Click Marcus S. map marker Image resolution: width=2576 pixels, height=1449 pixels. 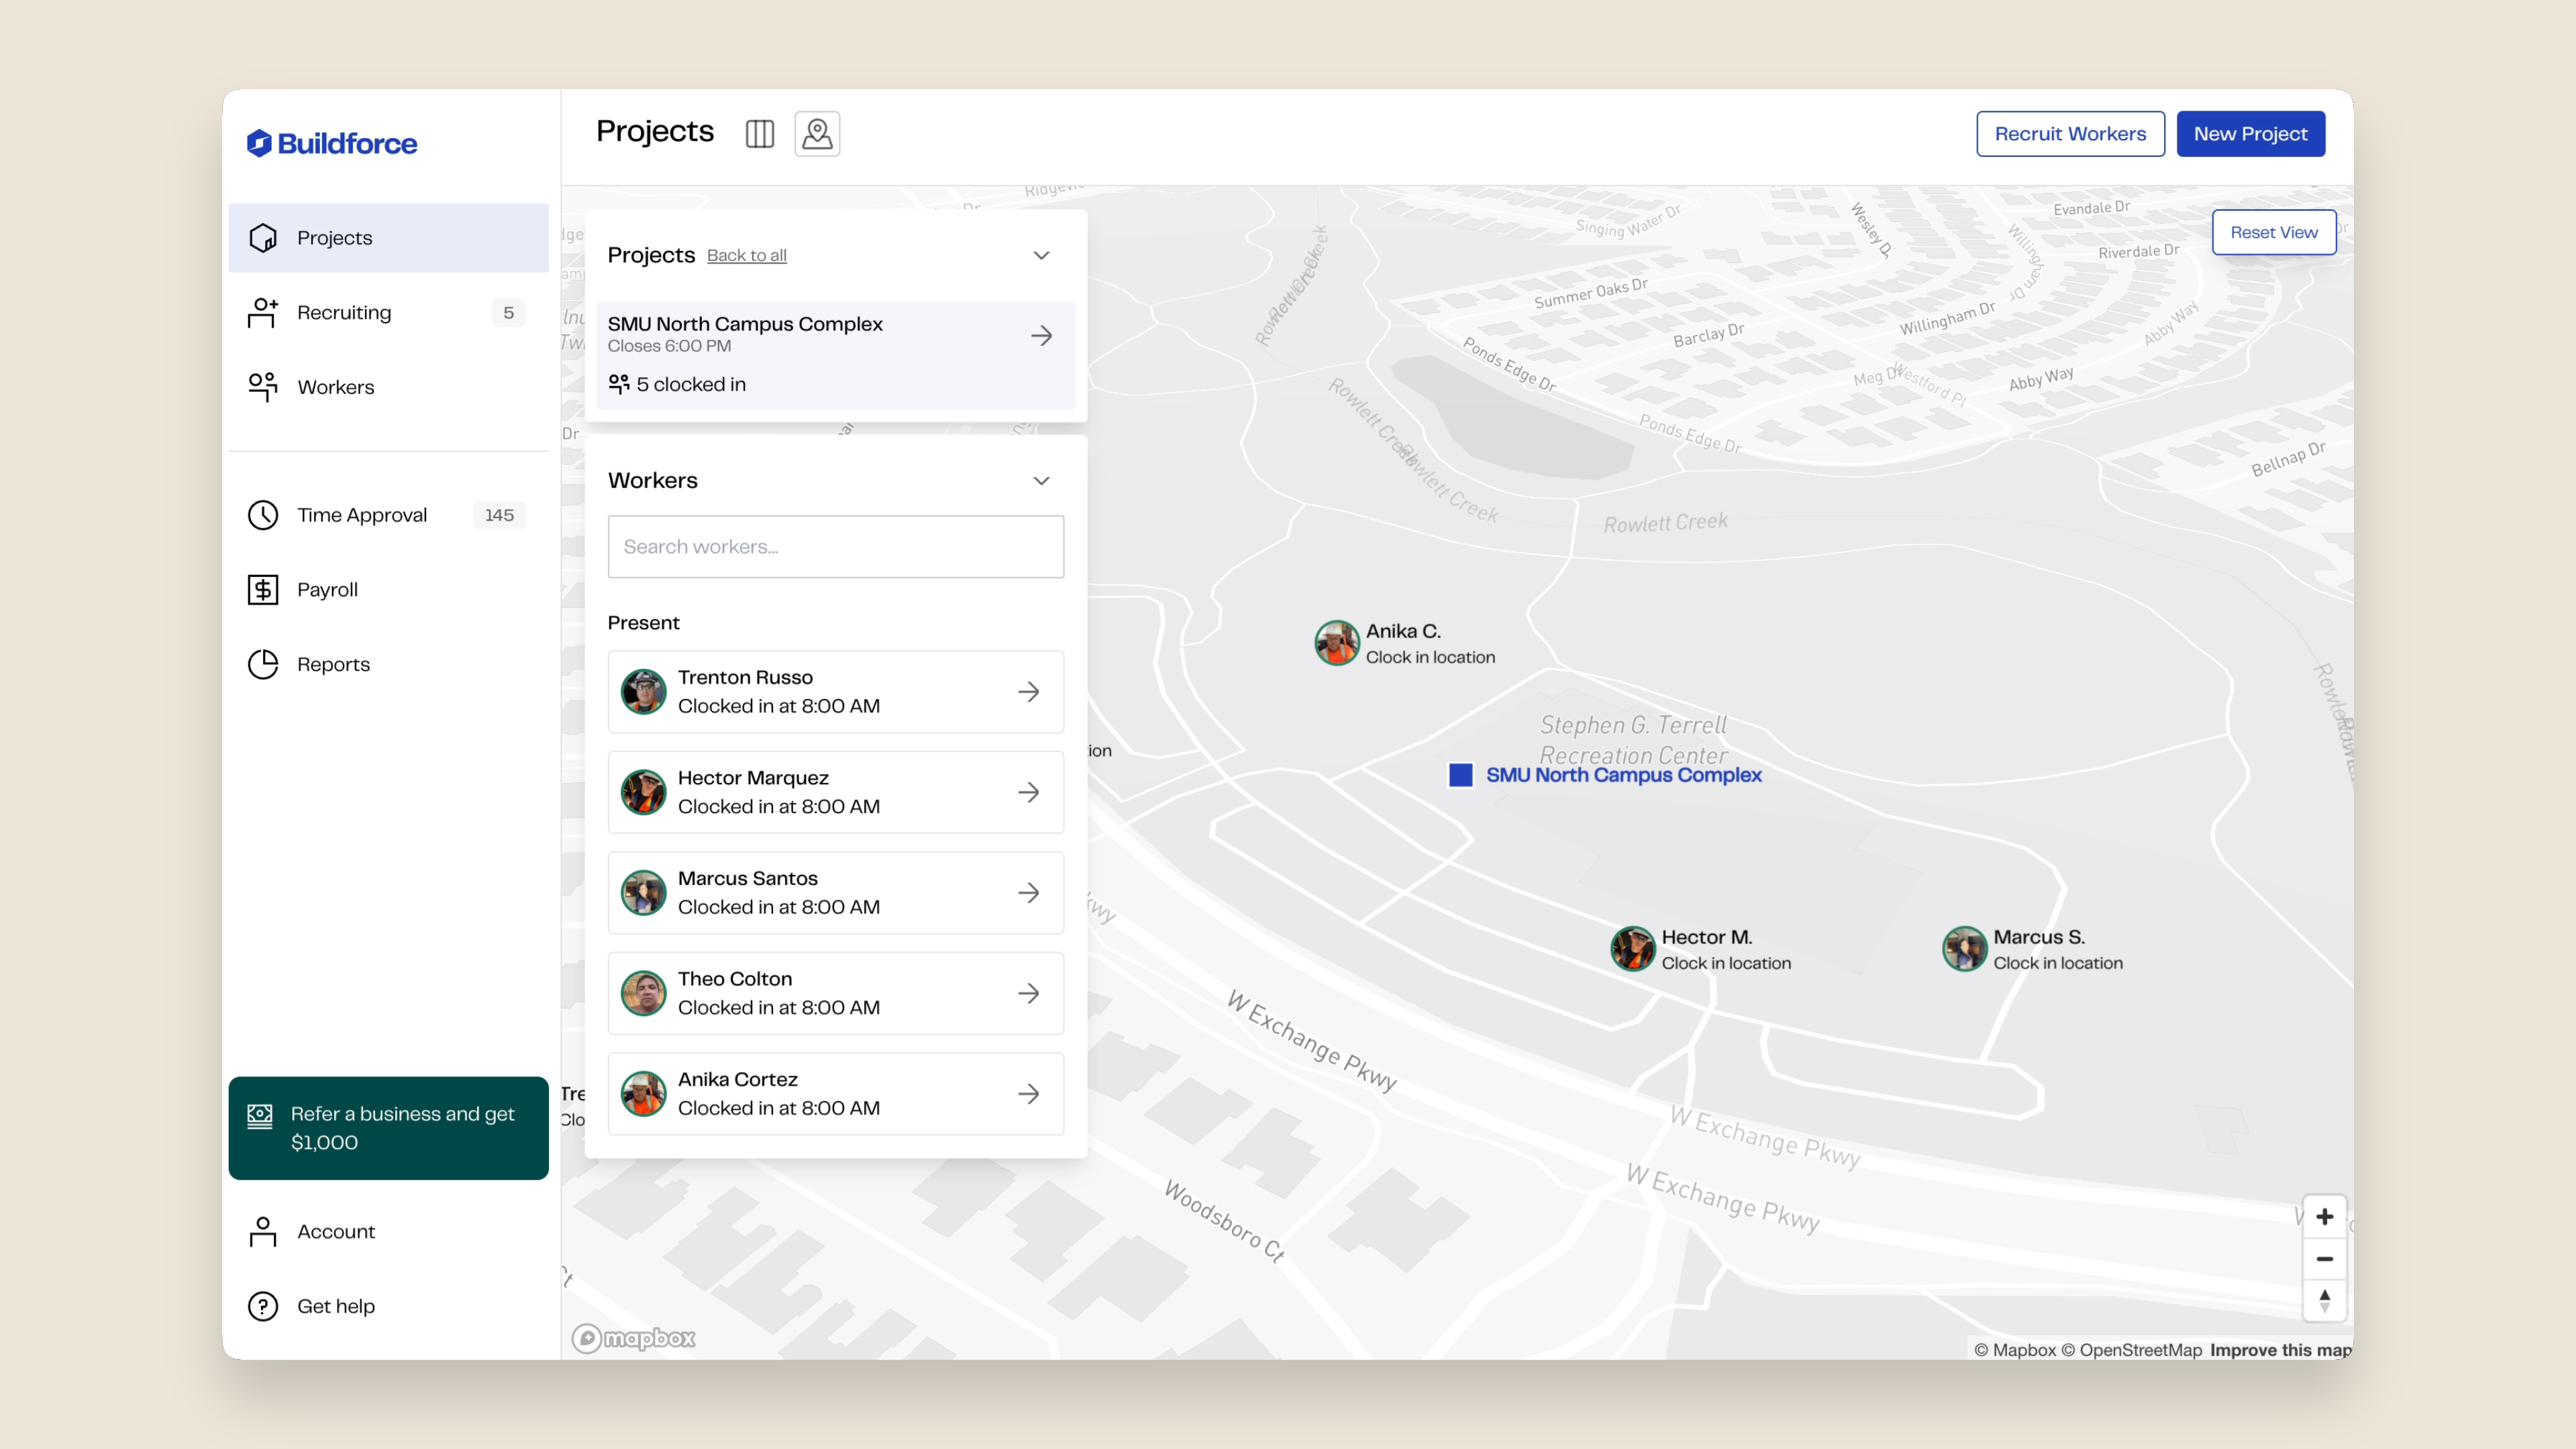click(x=1964, y=949)
